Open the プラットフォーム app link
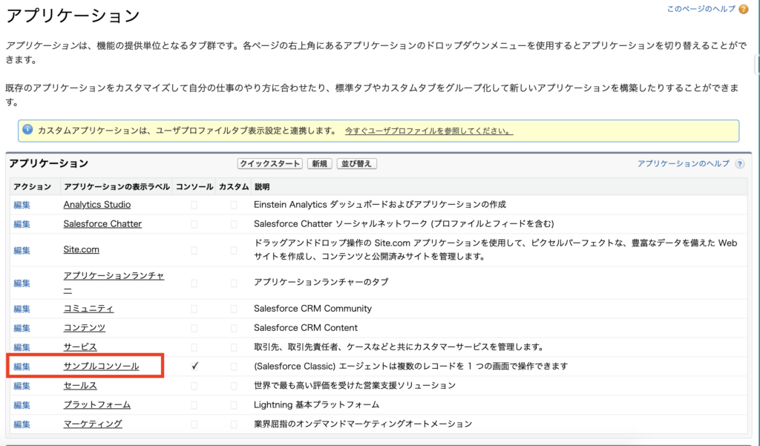This screenshot has height=446, width=760. tap(97, 404)
